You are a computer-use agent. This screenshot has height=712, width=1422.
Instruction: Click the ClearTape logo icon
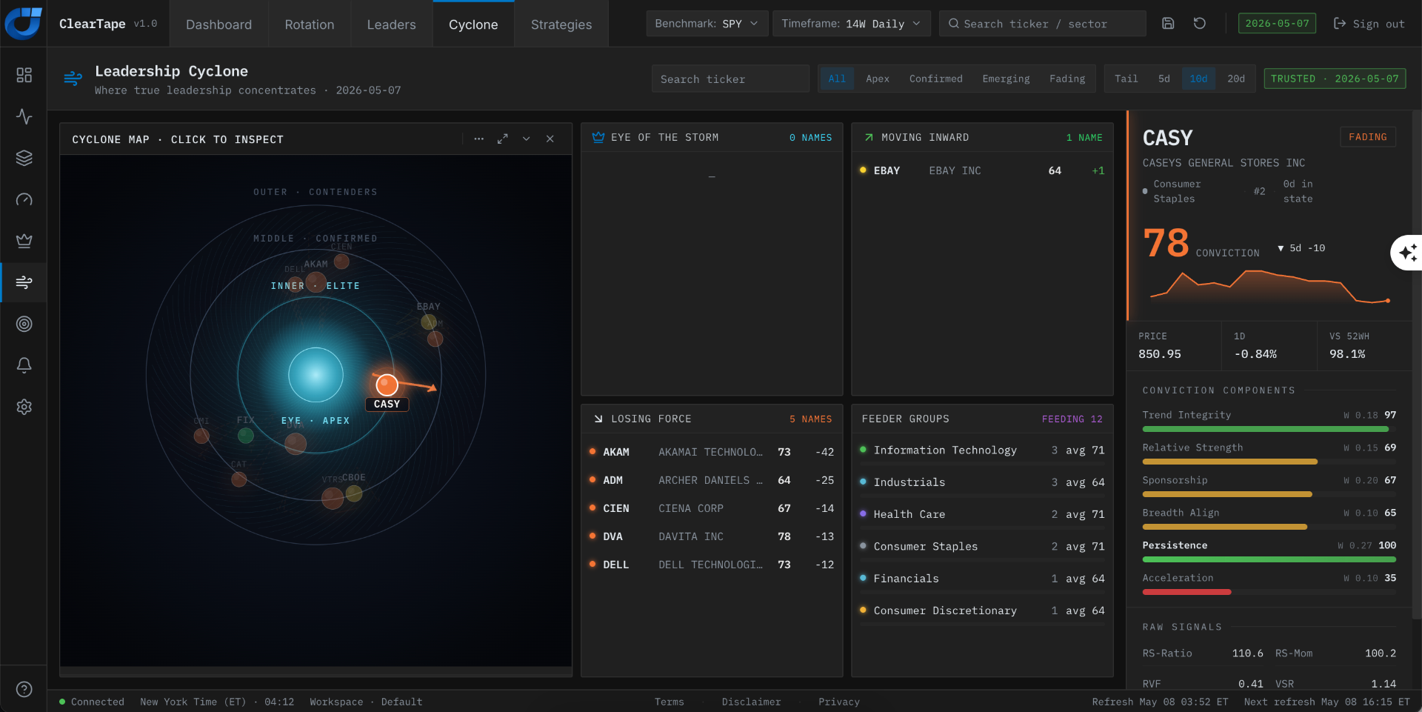click(23, 23)
